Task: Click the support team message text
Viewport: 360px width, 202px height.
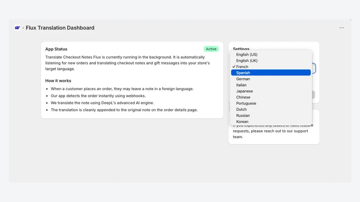Action: [273, 131]
